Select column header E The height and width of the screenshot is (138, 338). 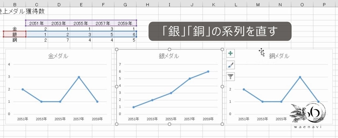pos(81,5)
